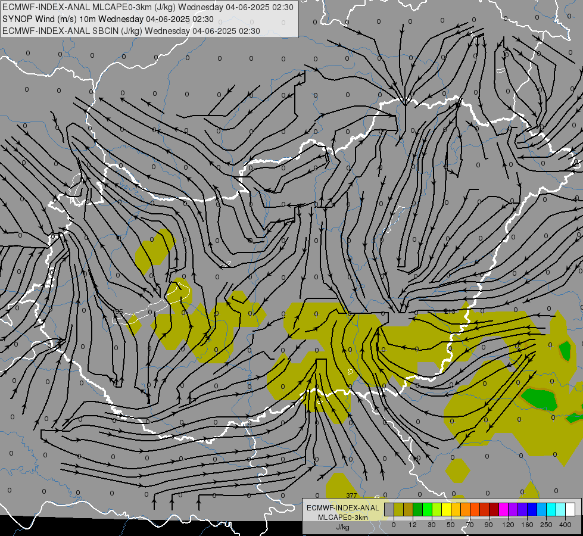Click the SBCIN title line in the header
Screen dimensions: 583x536
click(x=131, y=31)
